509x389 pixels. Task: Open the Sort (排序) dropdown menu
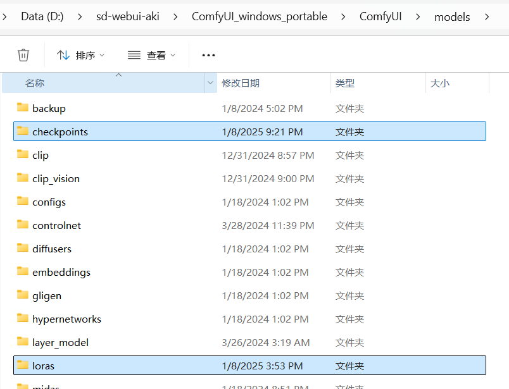[80, 55]
